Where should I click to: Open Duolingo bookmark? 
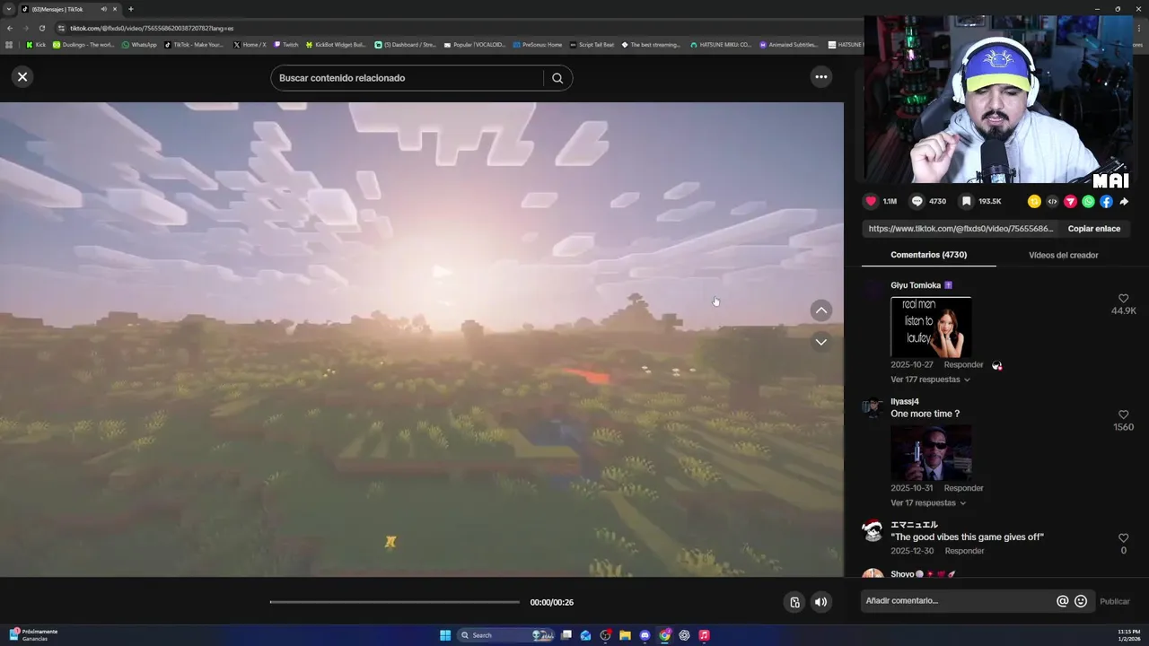83,45
